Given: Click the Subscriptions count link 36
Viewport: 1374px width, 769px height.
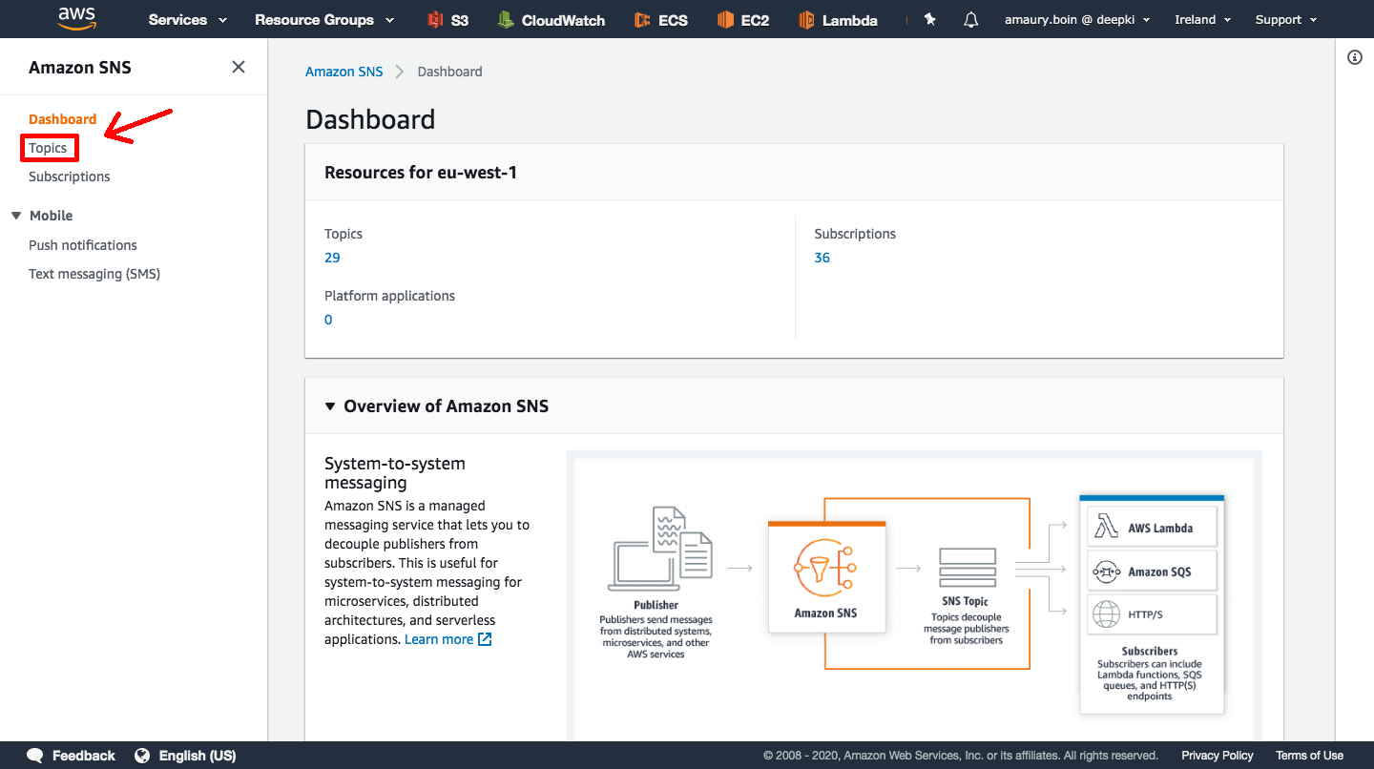Looking at the screenshot, I should tap(822, 258).
